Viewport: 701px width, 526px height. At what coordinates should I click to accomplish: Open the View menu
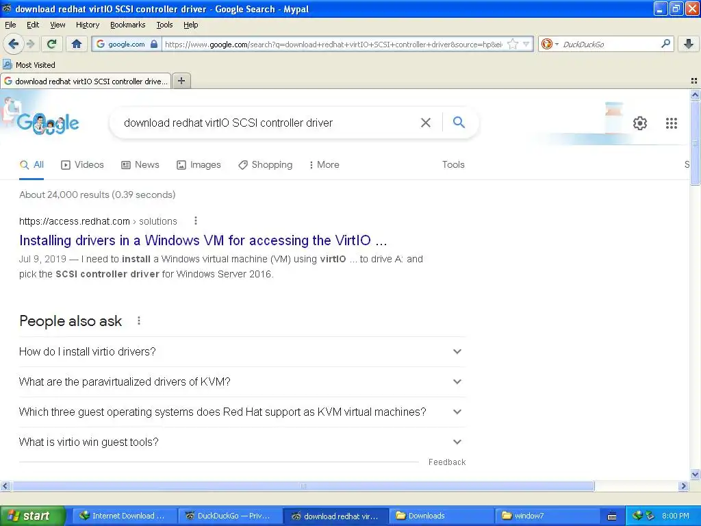click(58, 25)
